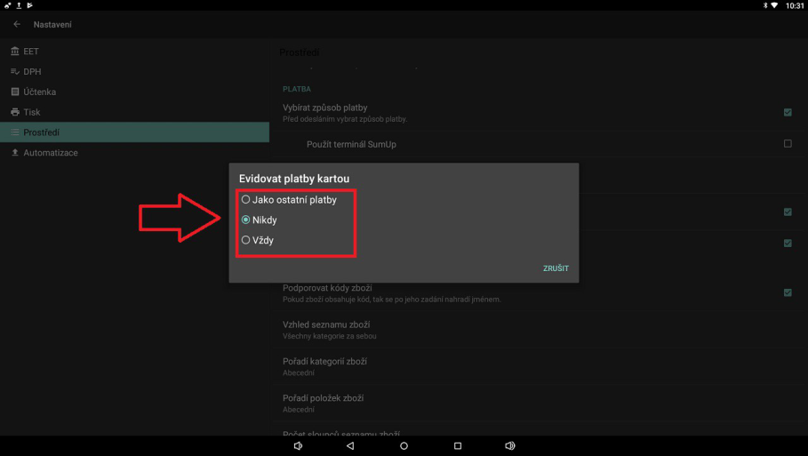
Task: Select the 'Nikdy' radio option
Action: pyautogui.click(x=246, y=220)
